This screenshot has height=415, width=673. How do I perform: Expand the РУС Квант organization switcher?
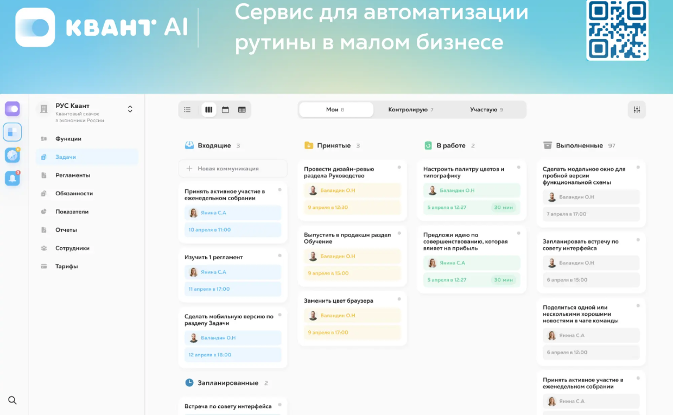point(130,109)
